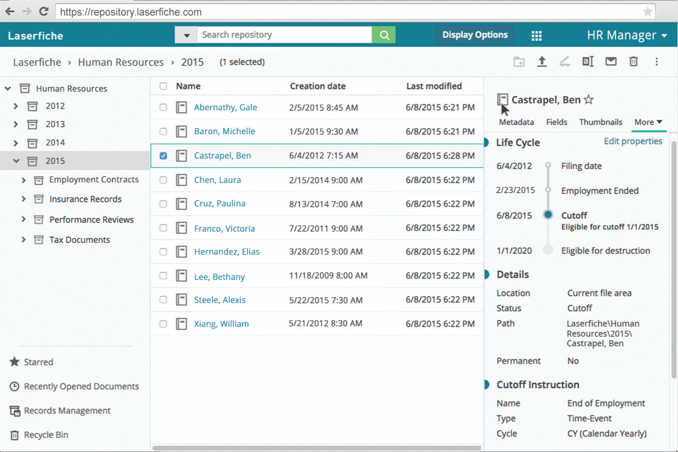Viewport: 678px width, 452px height.
Task: Open the More tab dropdown
Action: coord(649,122)
